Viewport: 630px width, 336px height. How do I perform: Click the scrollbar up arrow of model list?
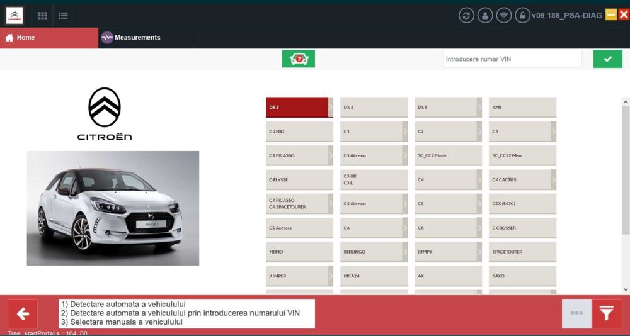626,101
